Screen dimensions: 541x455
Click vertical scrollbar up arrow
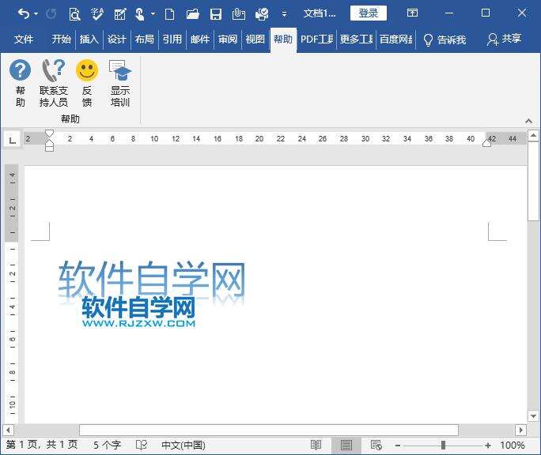(533, 135)
